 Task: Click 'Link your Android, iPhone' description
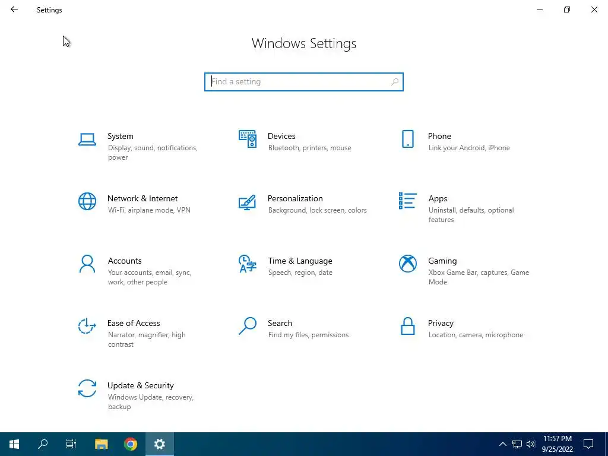click(x=469, y=148)
